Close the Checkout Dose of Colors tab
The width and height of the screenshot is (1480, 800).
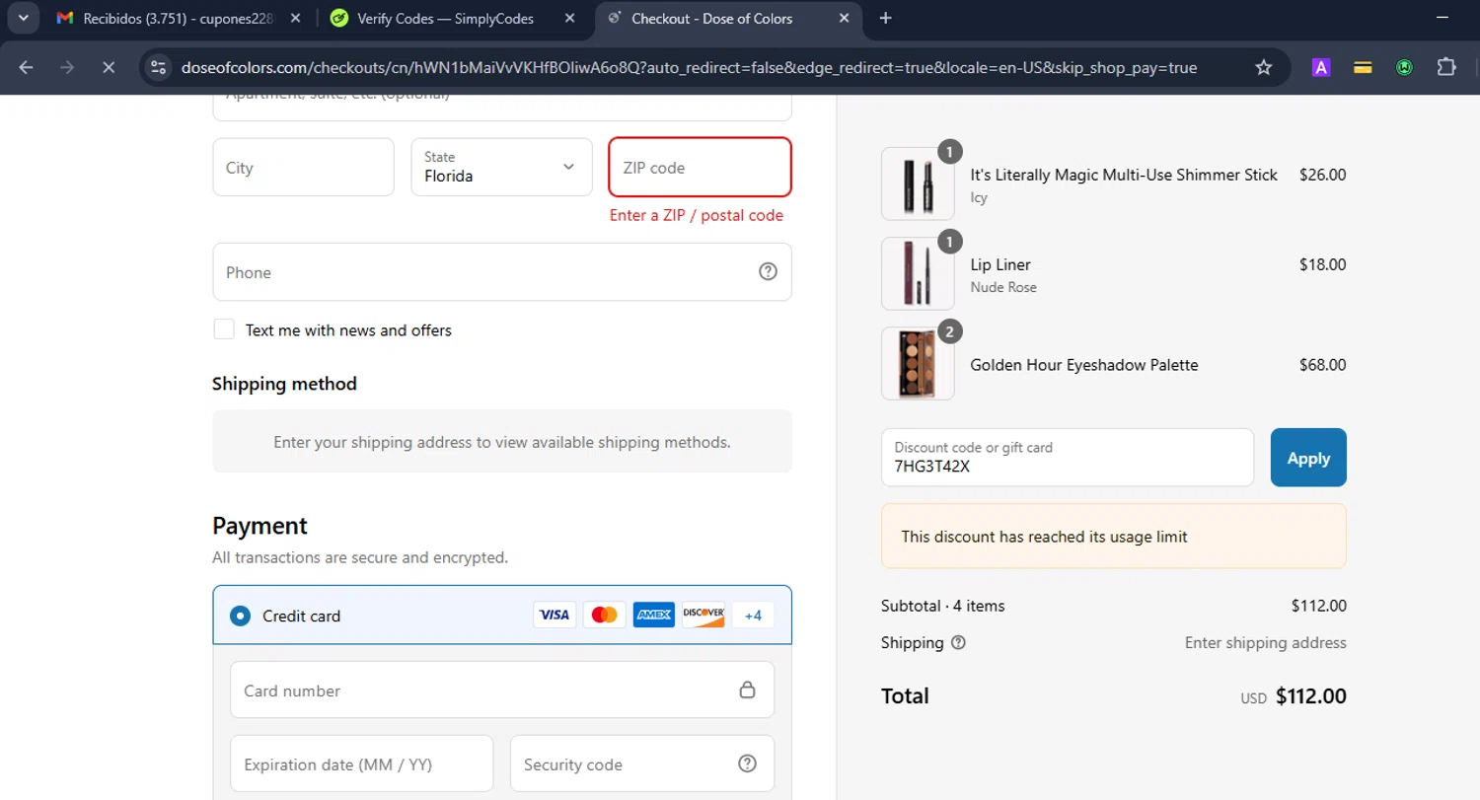(x=844, y=18)
